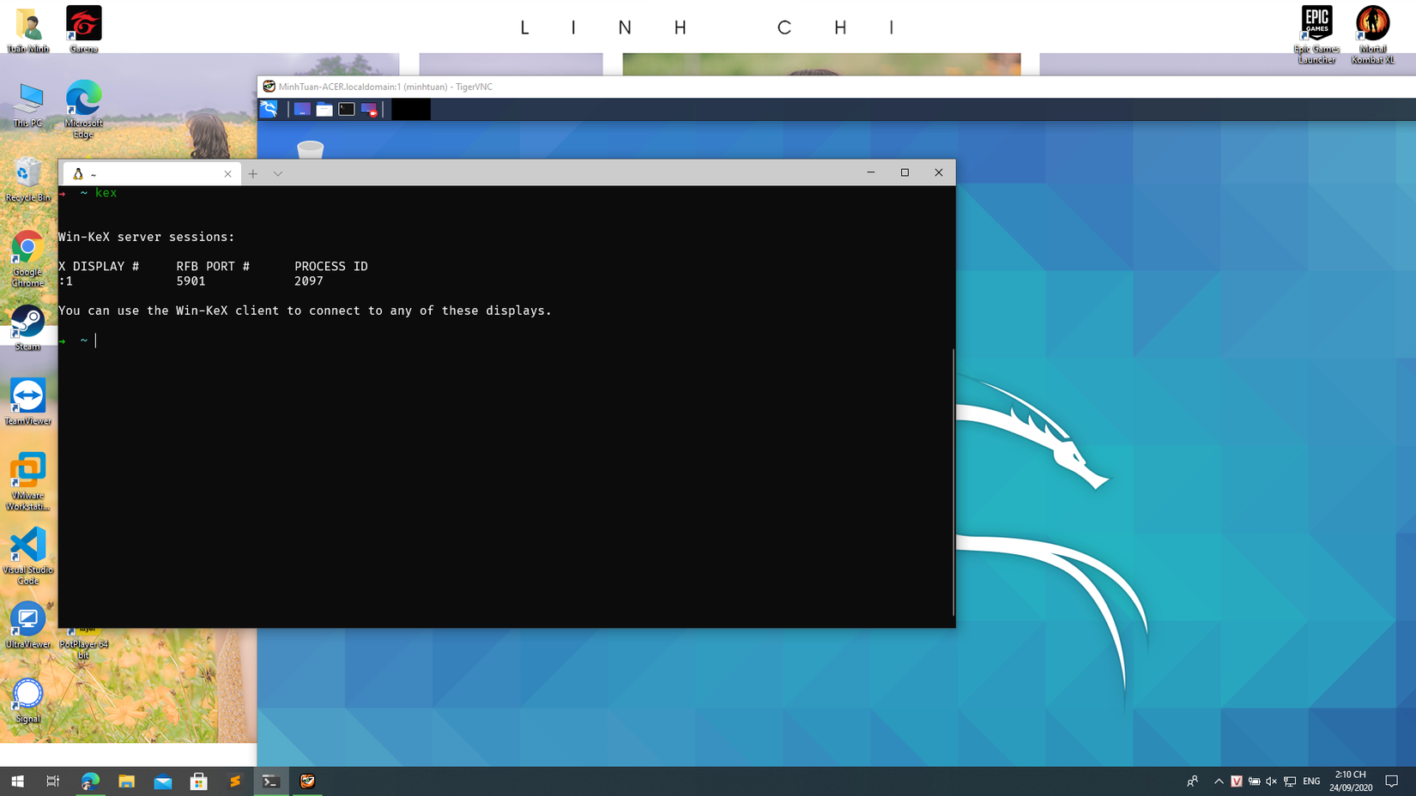Unmute via the speaker tray icon

(1271, 781)
